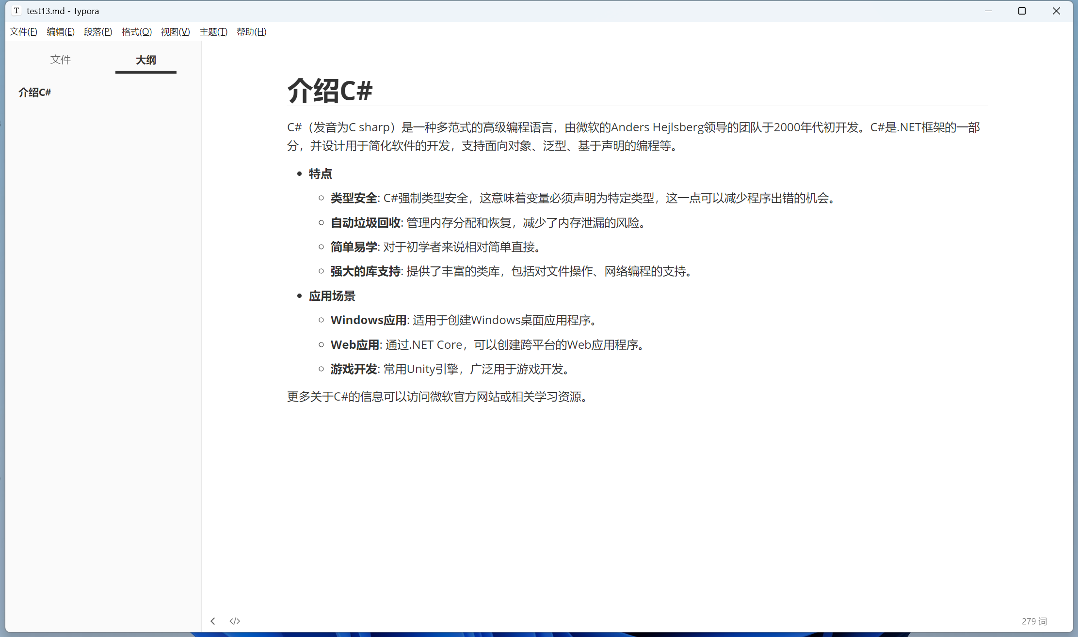Toggle source code mode icon
This screenshot has height=637, width=1078.
click(235, 621)
